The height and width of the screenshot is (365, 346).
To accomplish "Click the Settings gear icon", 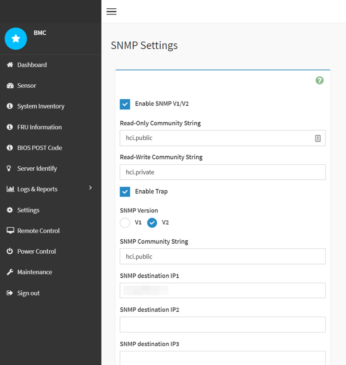I will (x=10, y=210).
